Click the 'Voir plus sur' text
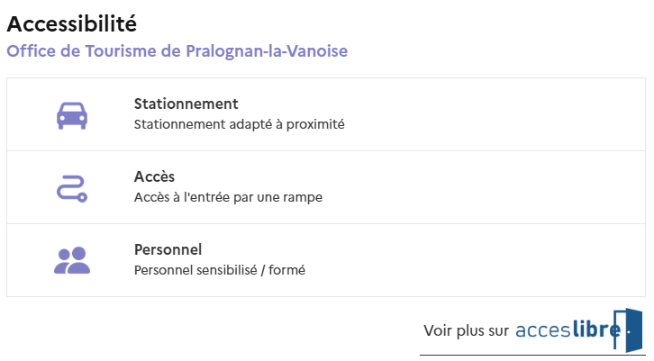Viewport: 654px width, 361px height. tap(467, 330)
